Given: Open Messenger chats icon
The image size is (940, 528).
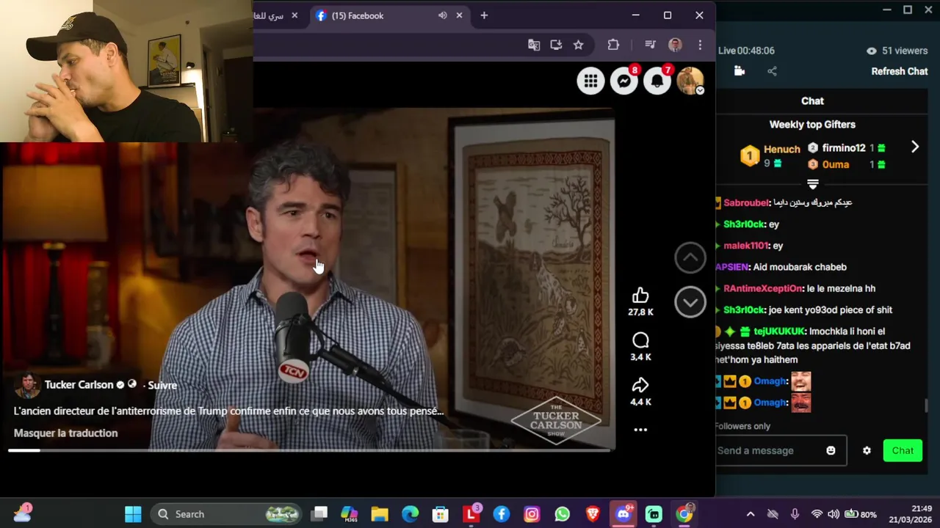Looking at the screenshot, I should click(624, 81).
